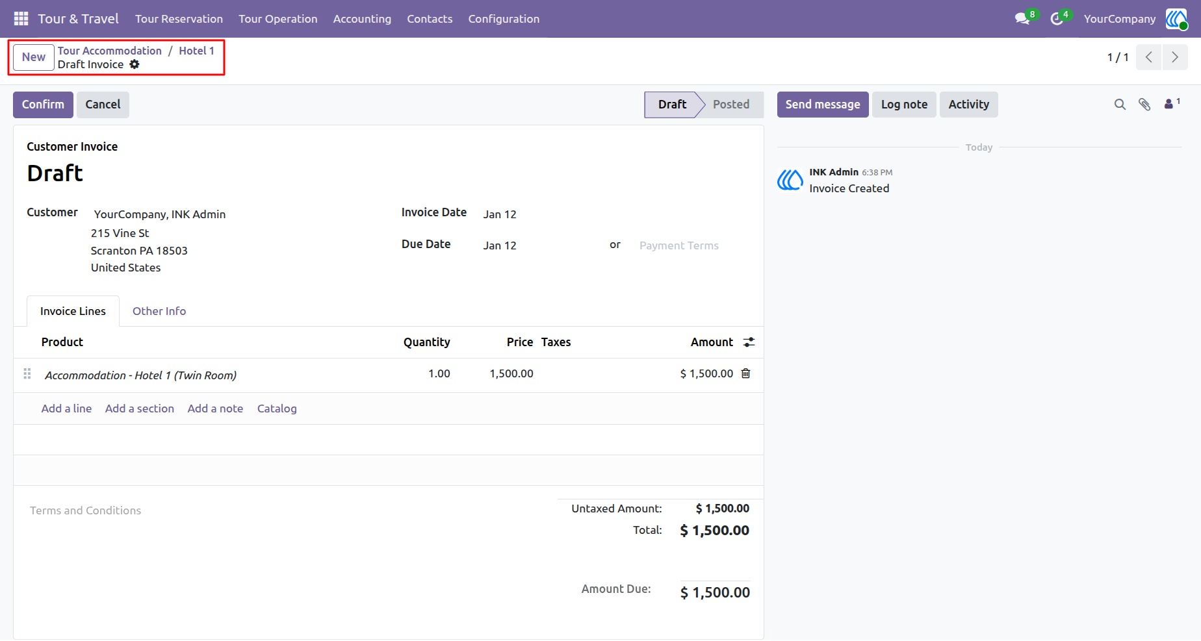This screenshot has height=641, width=1201.
Task: Cancel the draft invoice
Action: pos(103,105)
